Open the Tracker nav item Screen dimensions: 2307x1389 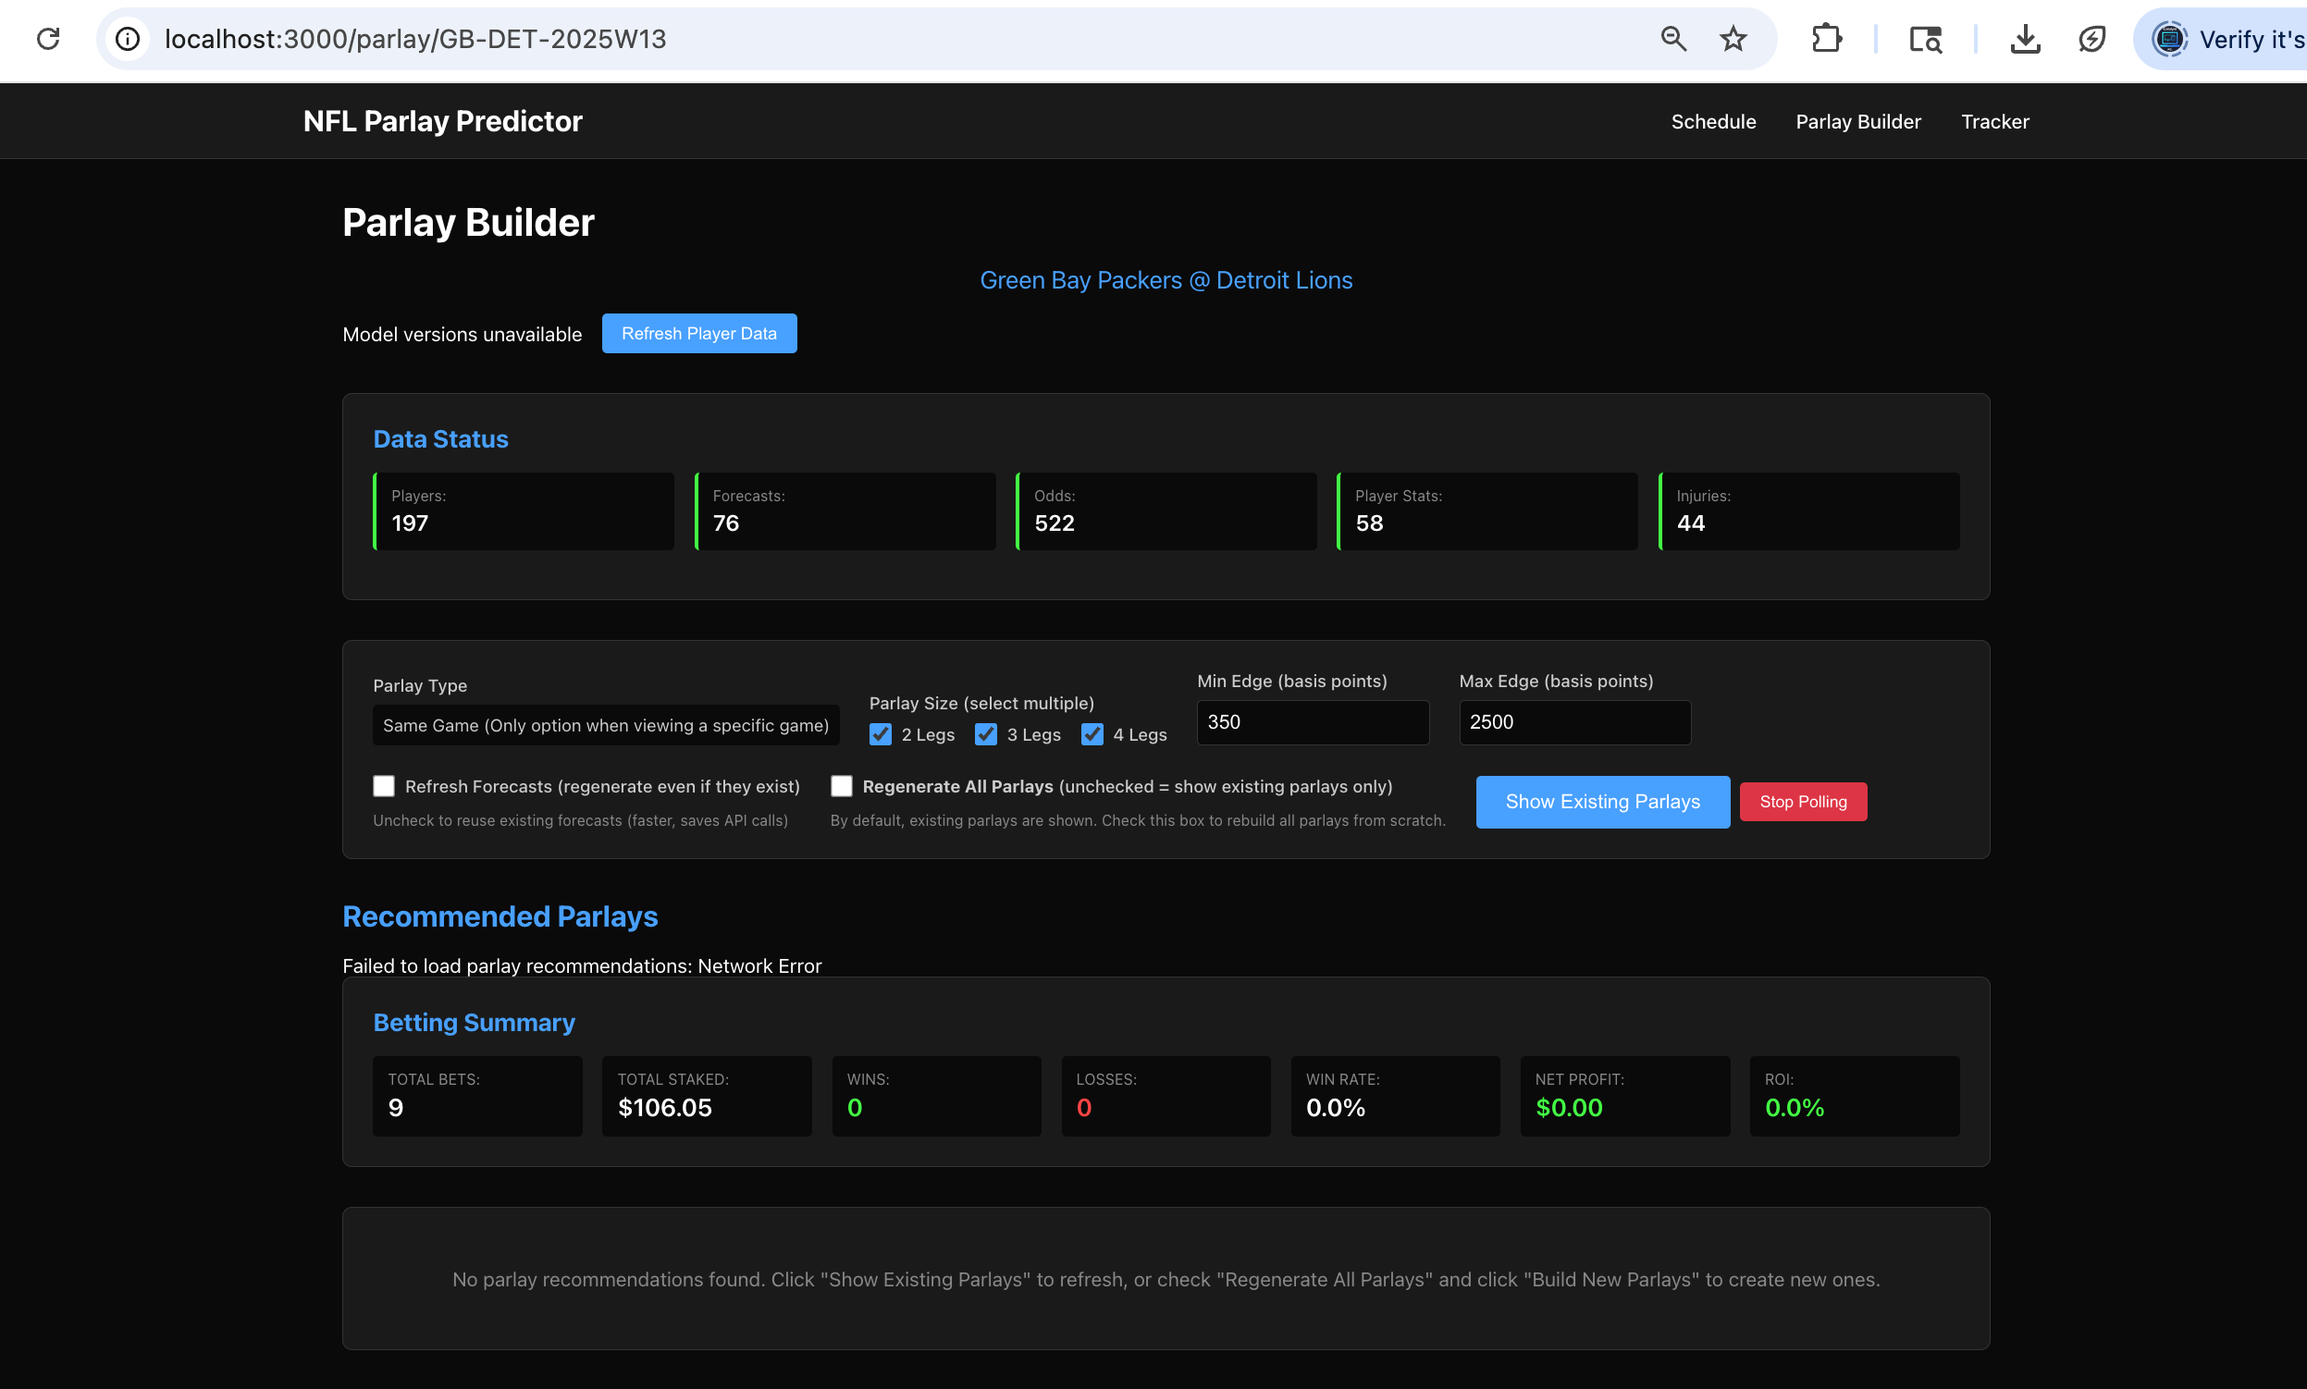click(1994, 122)
